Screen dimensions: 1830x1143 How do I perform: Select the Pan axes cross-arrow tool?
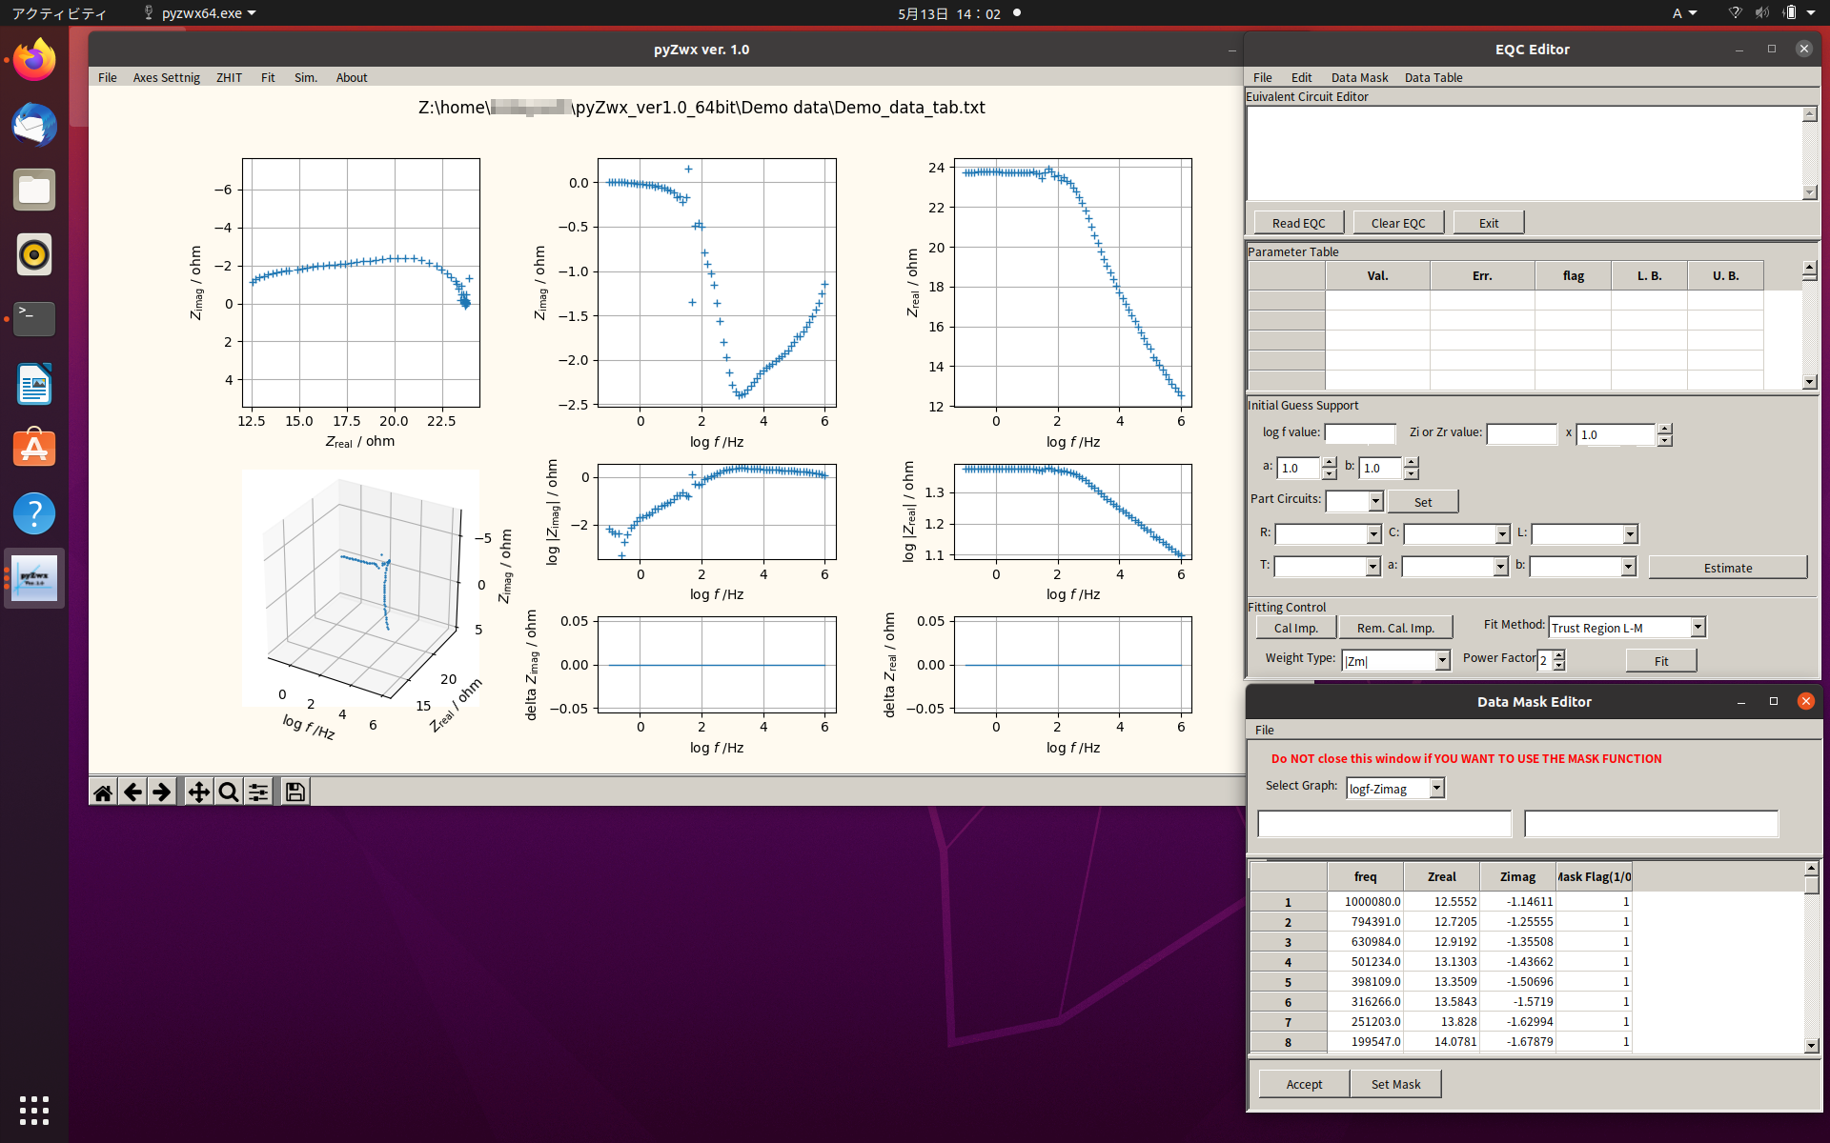tap(198, 792)
